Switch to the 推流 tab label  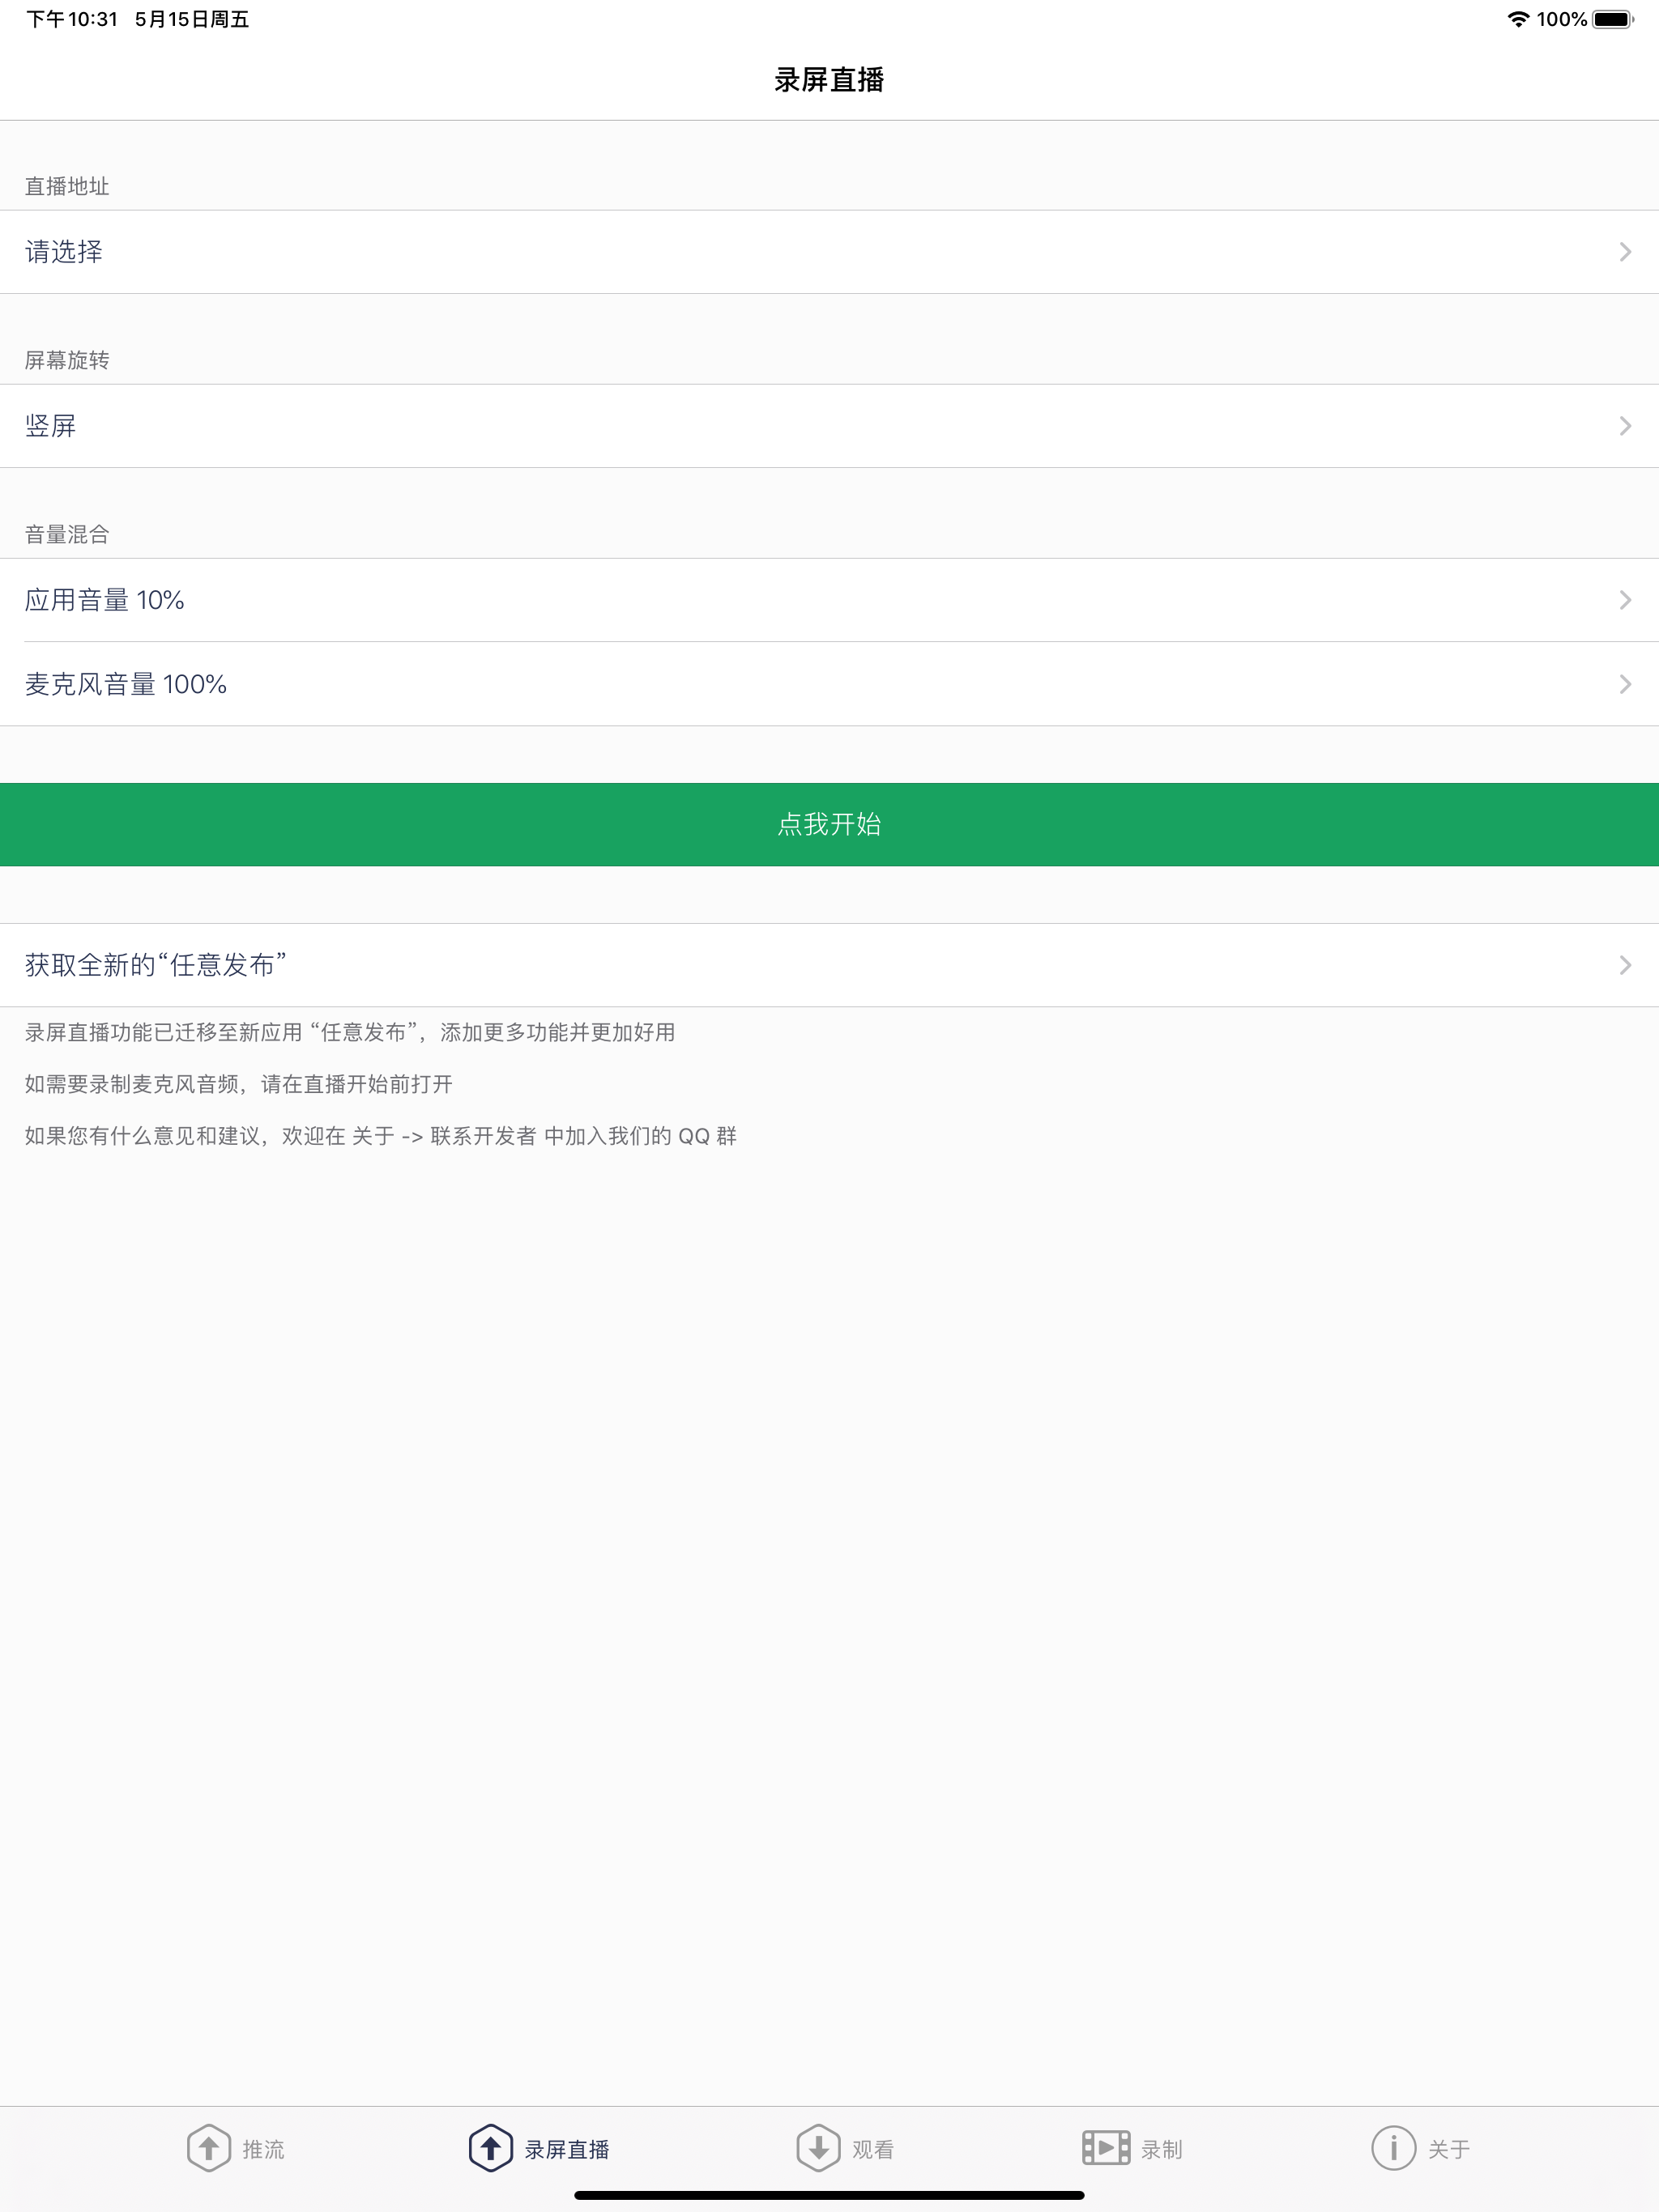pos(263,2149)
